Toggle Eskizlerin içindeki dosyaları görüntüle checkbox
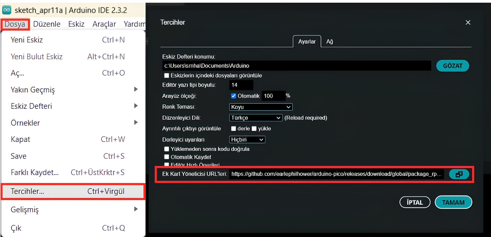Image resolution: width=491 pixels, height=237 pixels. (166, 76)
